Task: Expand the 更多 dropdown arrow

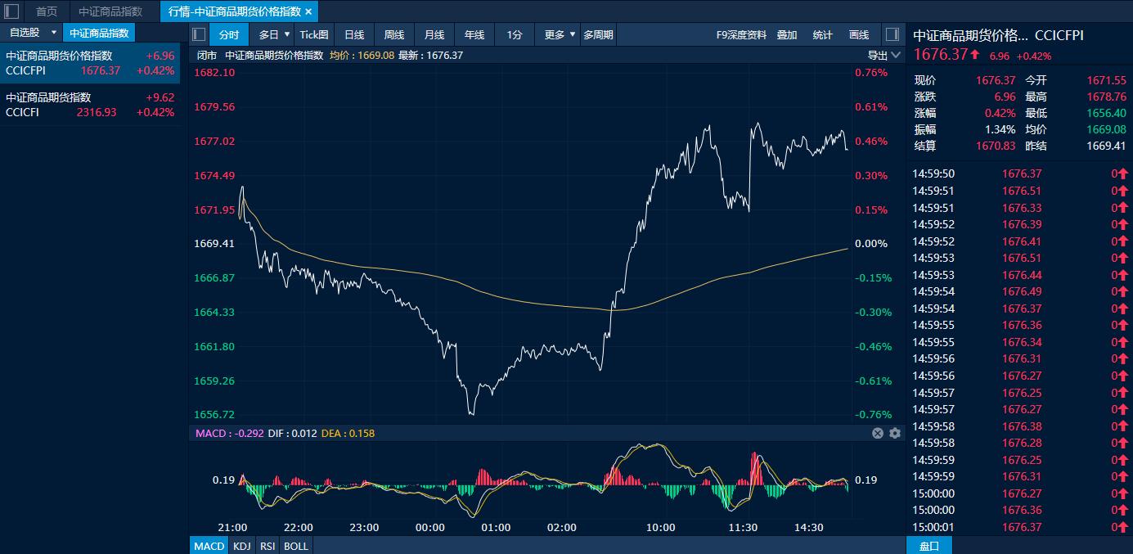Action: [573, 34]
